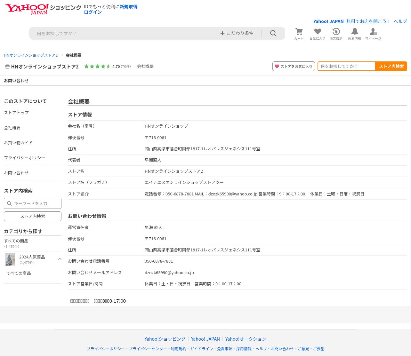Open footer プライバシーセンター link
The width and height of the screenshot is (411, 356).
click(x=148, y=349)
